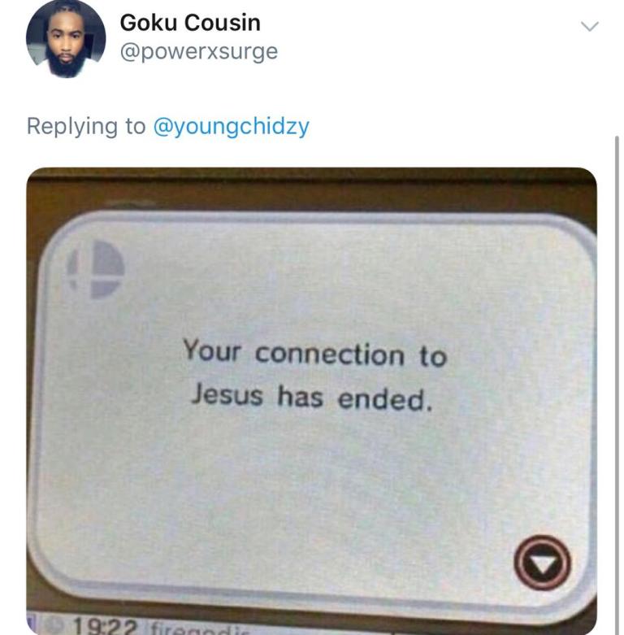The image size is (624, 635).
Task: Click the word "Your" in the dialog
Action: click(x=211, y=350)
